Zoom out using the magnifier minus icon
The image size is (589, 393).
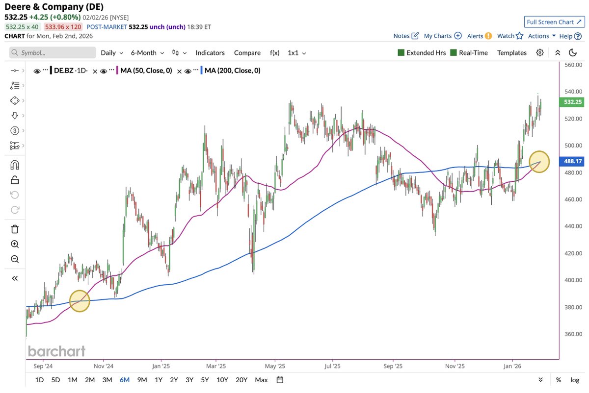[15, 259]
